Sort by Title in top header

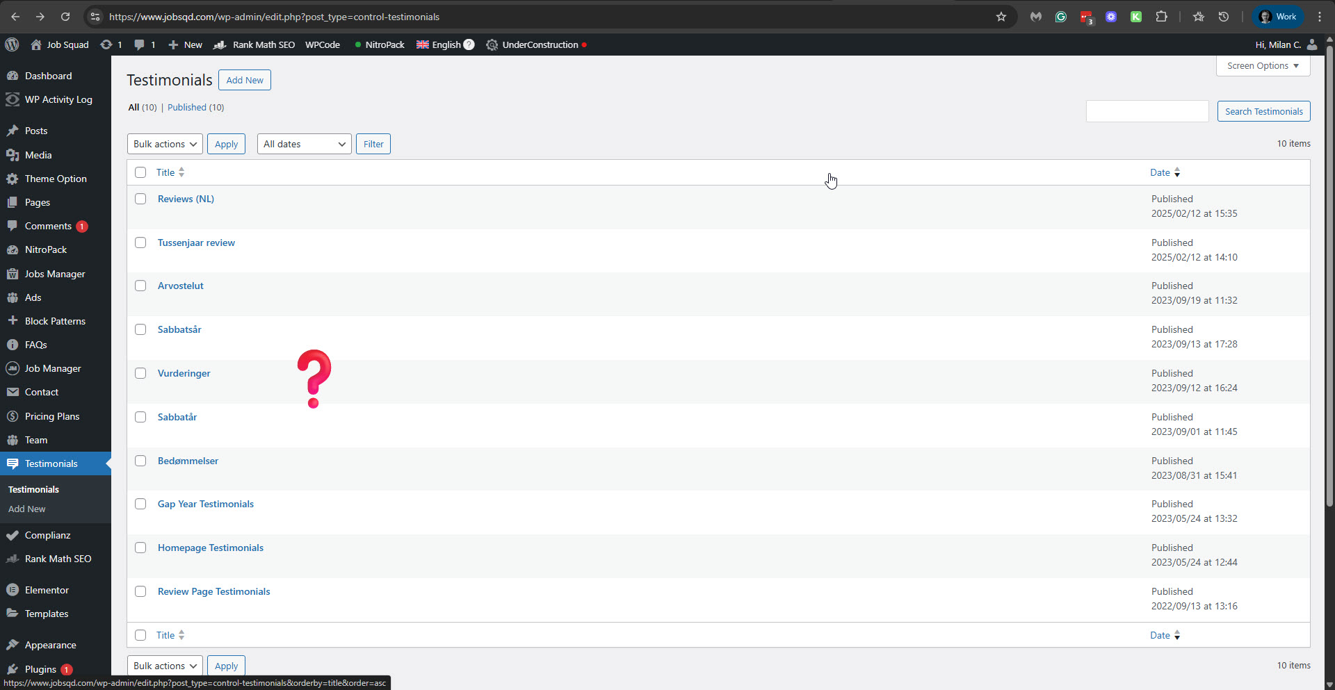(170, 172)
